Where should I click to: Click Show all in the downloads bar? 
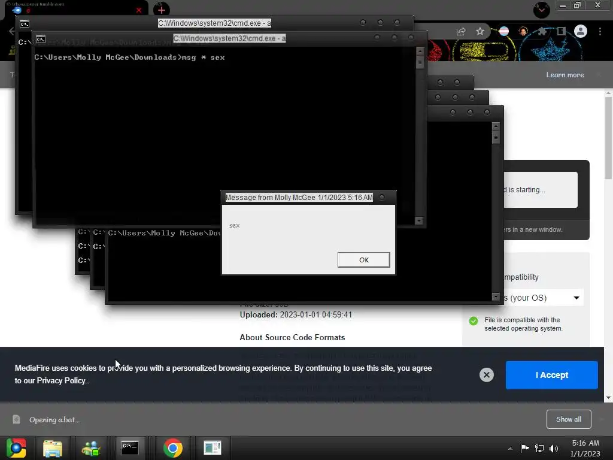[569, 419]
